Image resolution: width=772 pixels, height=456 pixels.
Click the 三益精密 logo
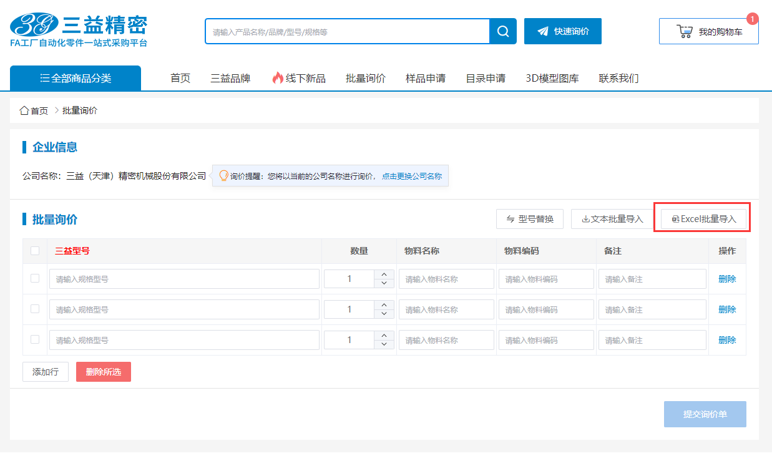click(x=79, y=29)
